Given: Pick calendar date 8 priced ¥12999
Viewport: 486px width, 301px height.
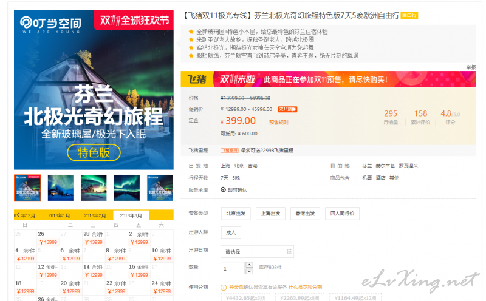Looking at the screenshot, I should coord(117,254).
